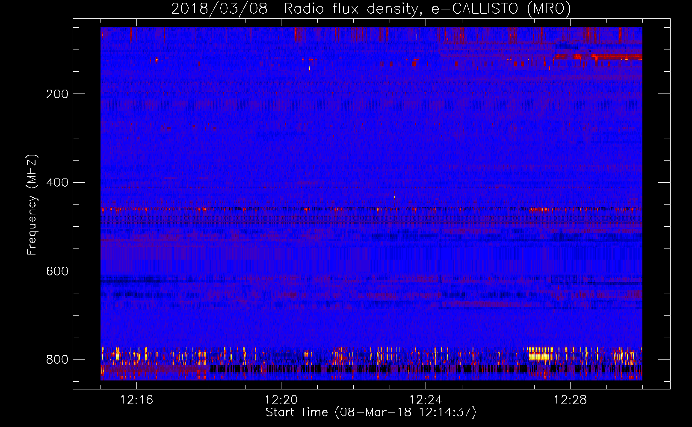Click the 400 frequency tick label

[57, 183]
